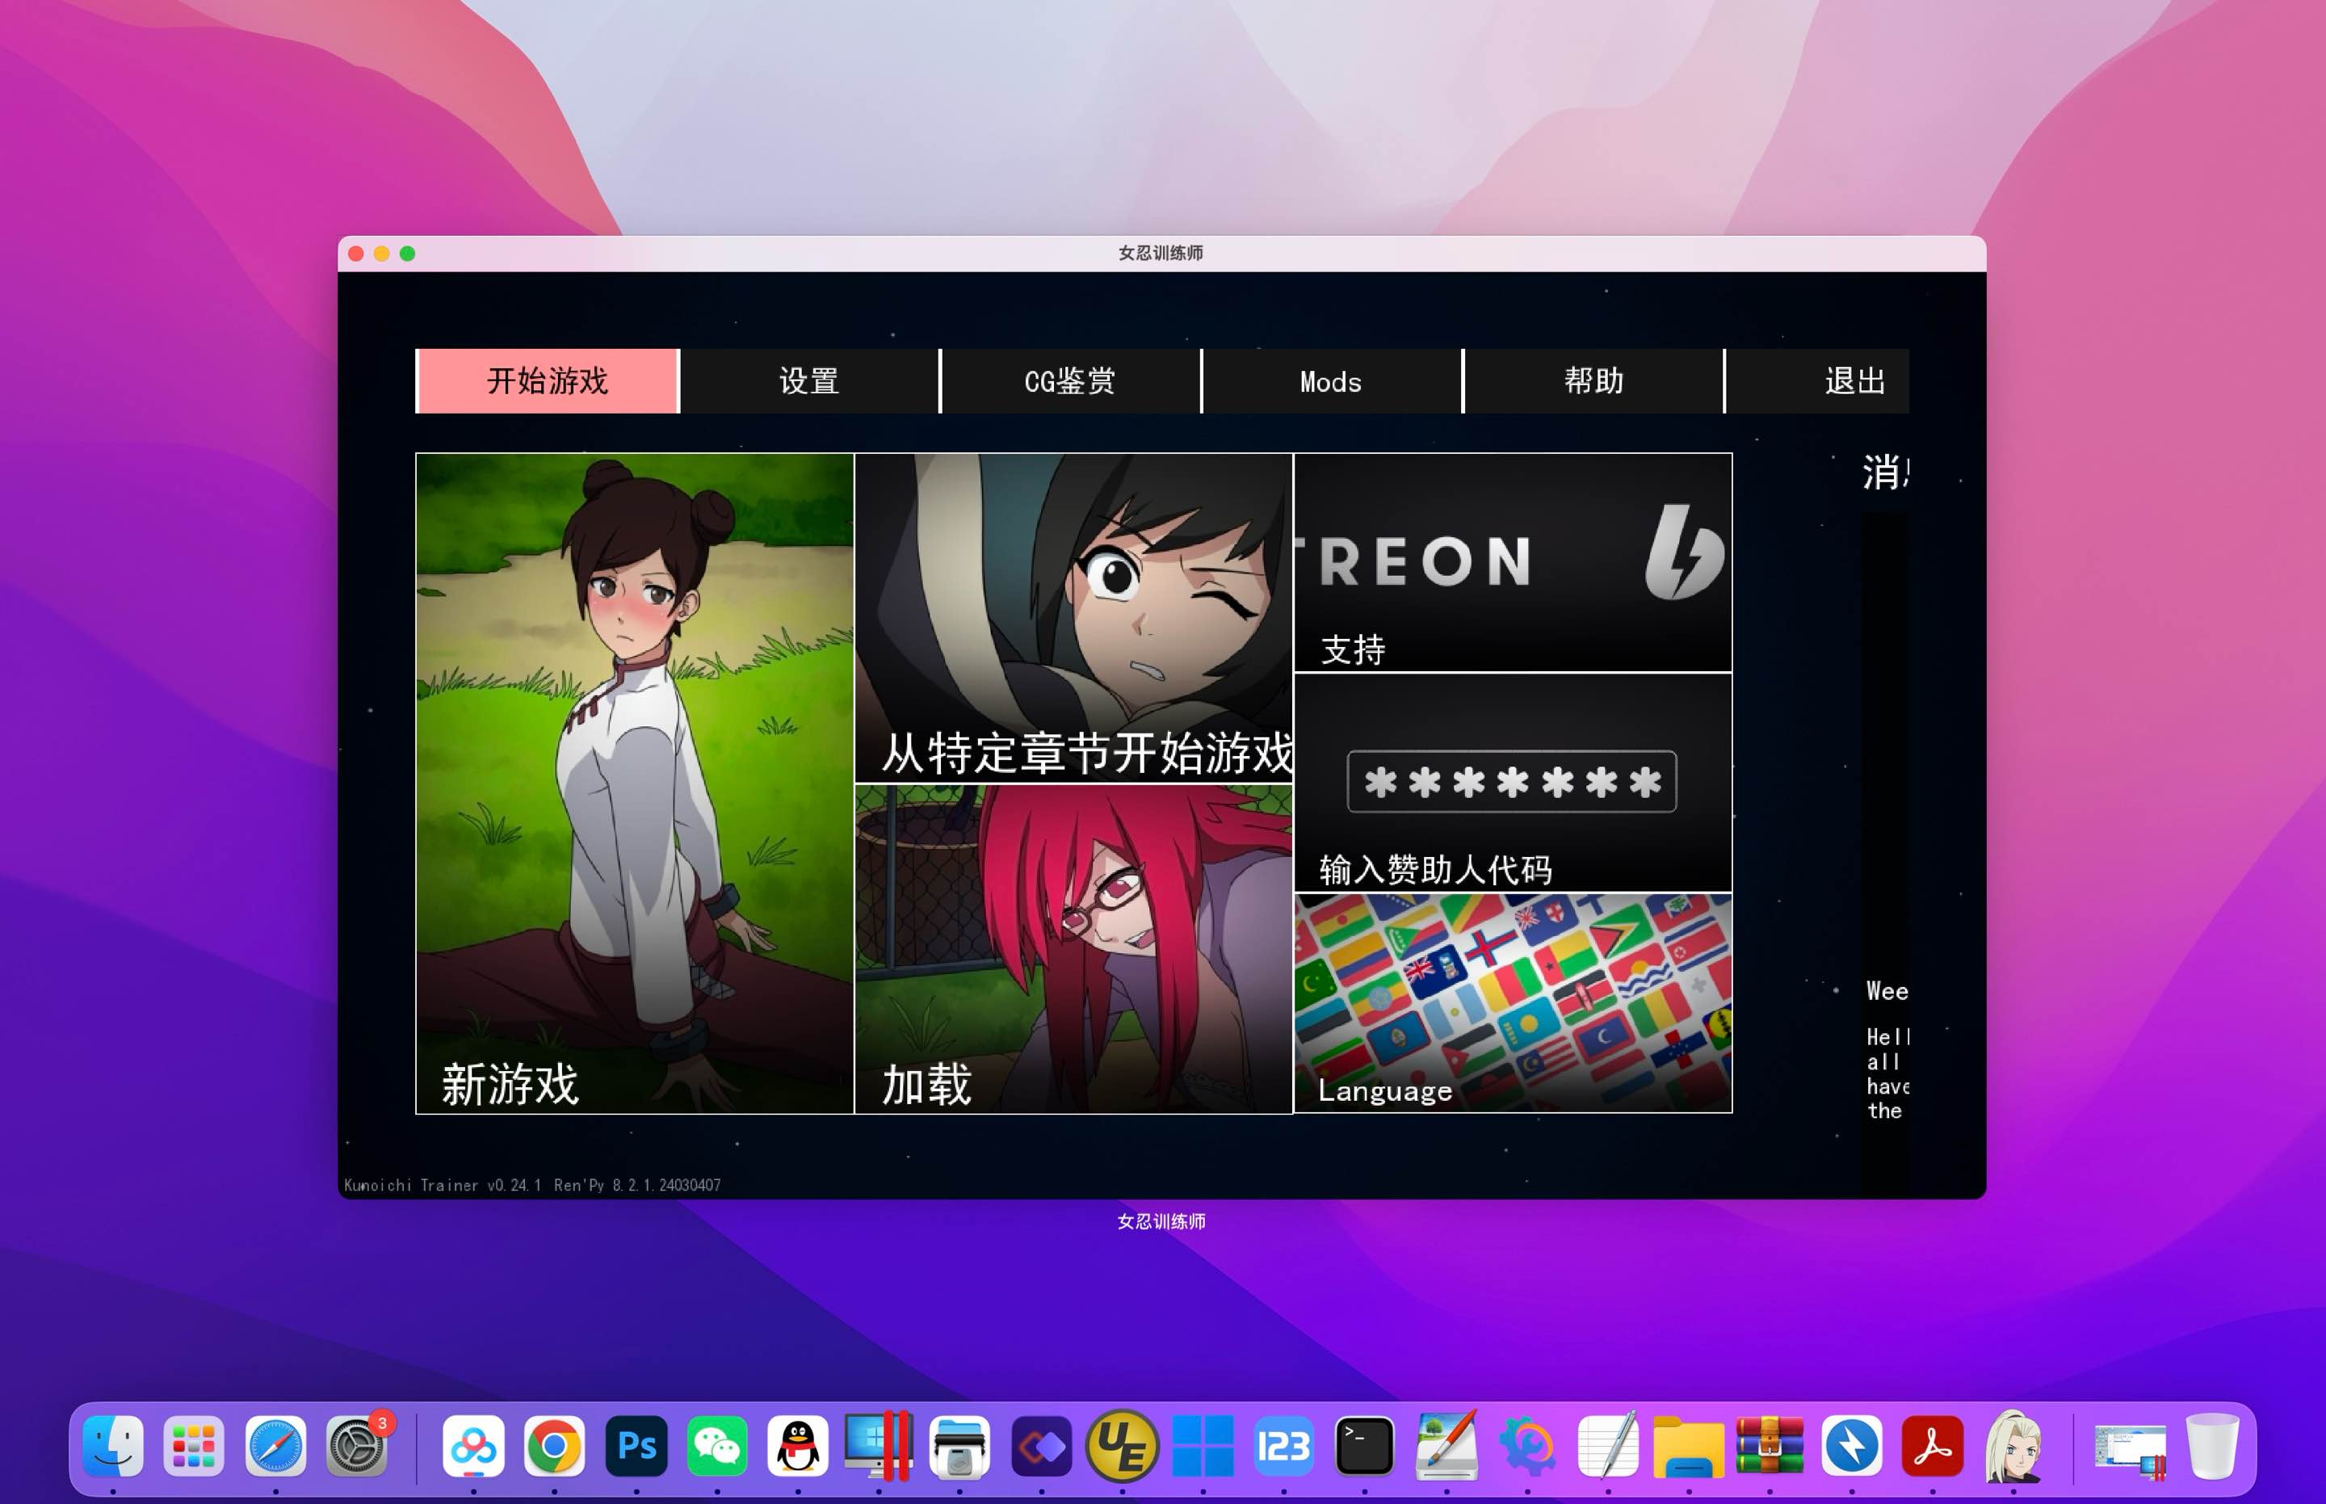Open the Mods tab
The height and width of the screenshot is (1504, 2326).
click(x=1331, y=381)
